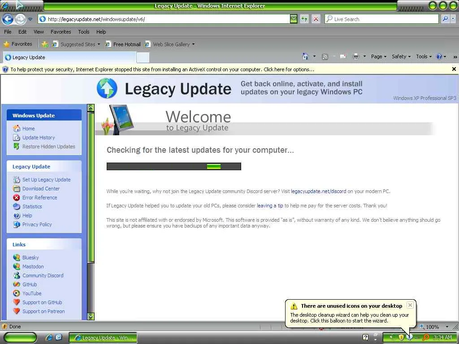Image resolution: width=459 pixels, height=344 pixels.
Task: Click the Support on Patreon heart icon
Action: point(17,311)
